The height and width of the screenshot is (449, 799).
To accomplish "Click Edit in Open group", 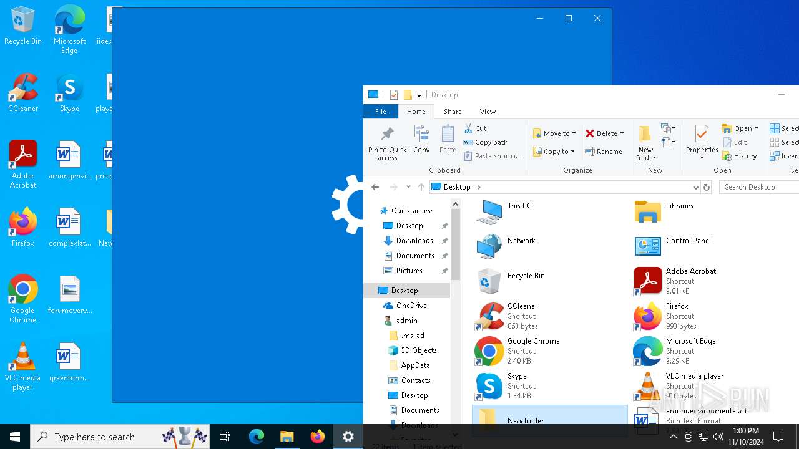I will [x=735, y=142].
